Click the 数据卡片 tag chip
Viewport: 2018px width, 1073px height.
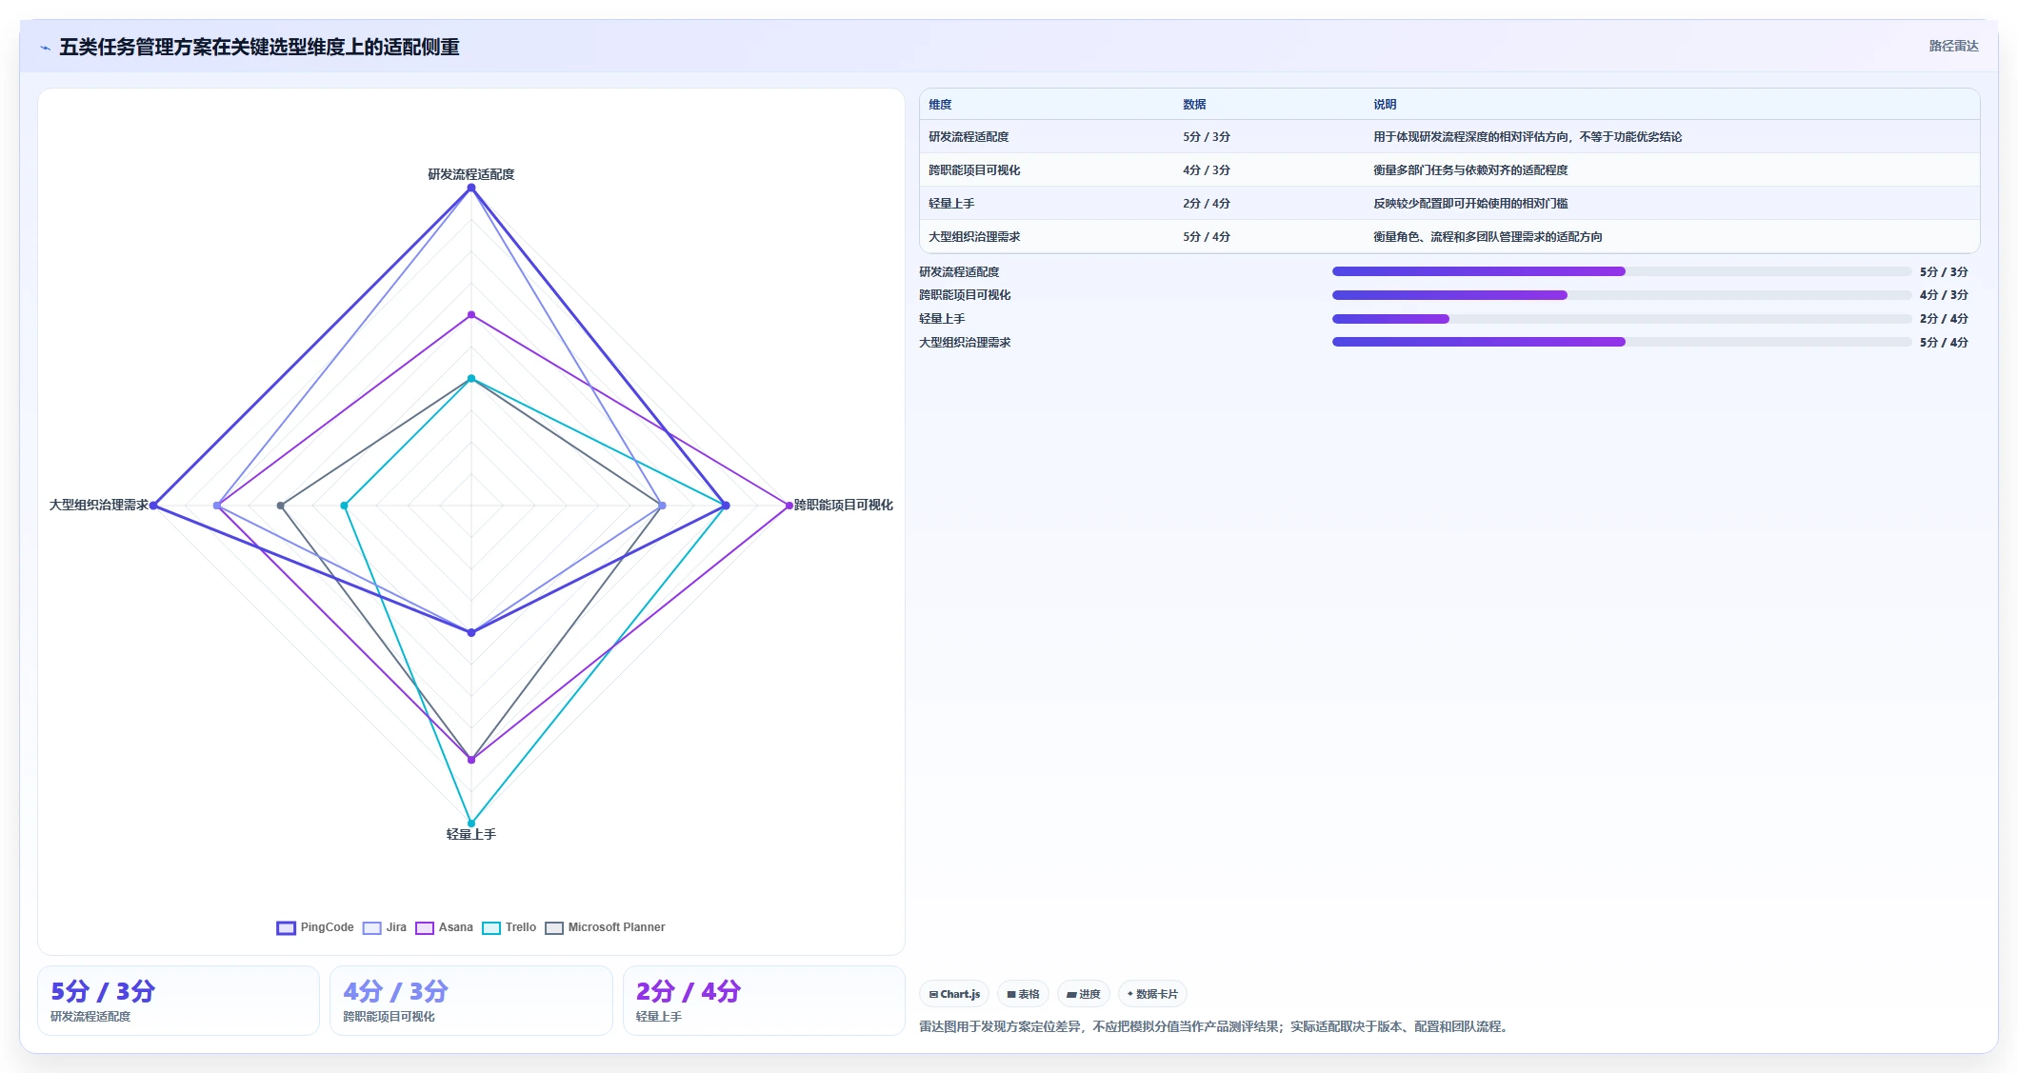(x=1152, y=994)
